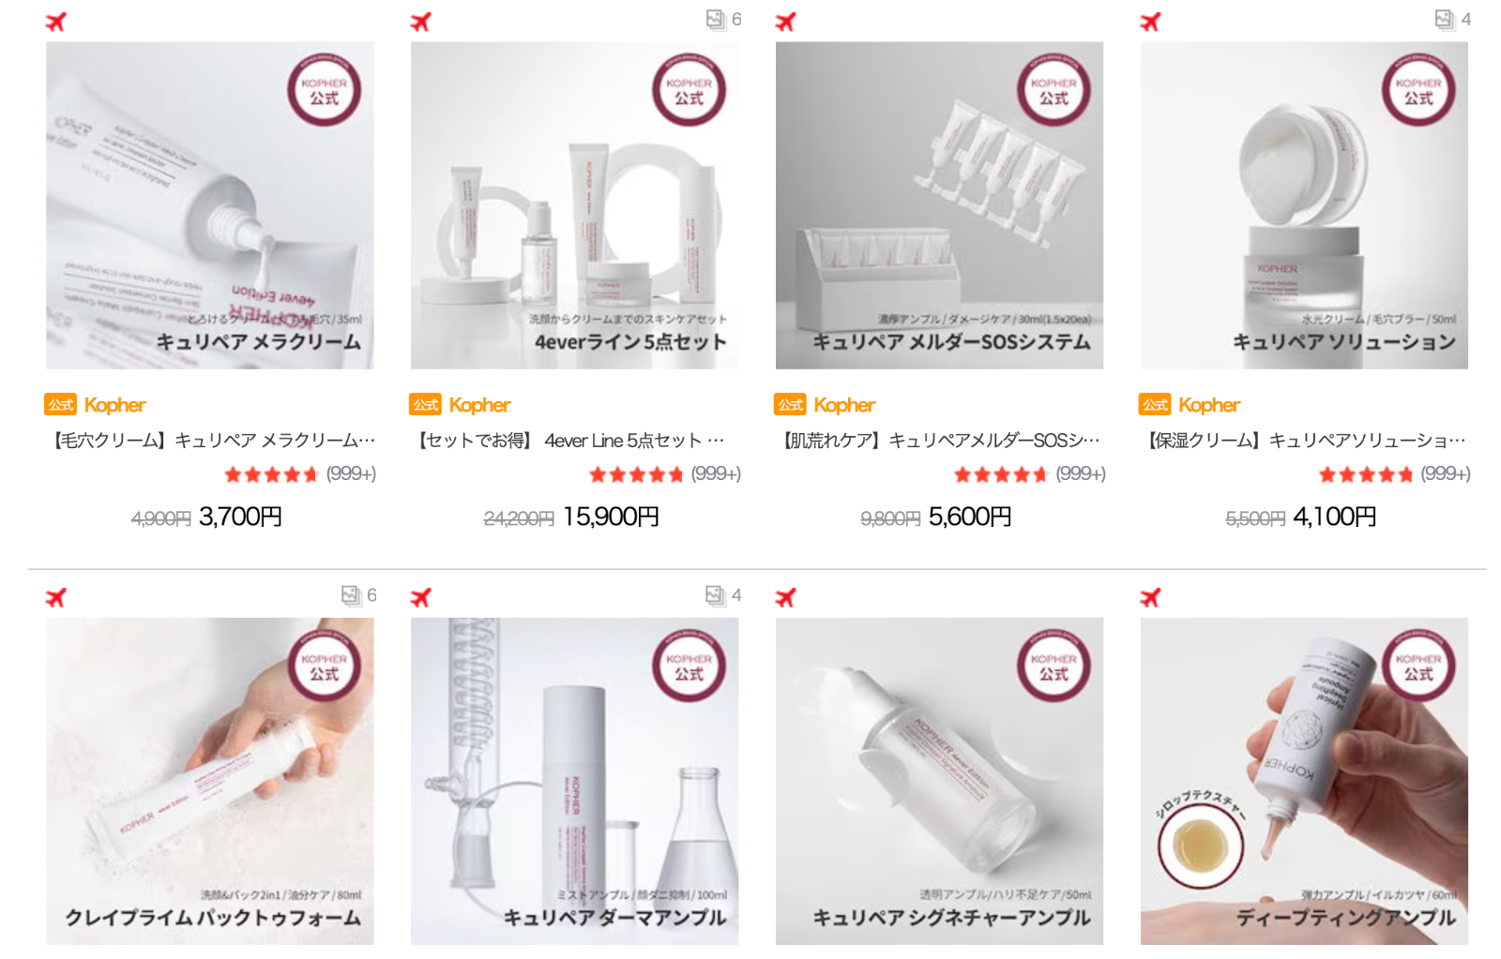
Task: Open the キュリペア ソリューション cream image
Action: click(x=1304, y=205)
